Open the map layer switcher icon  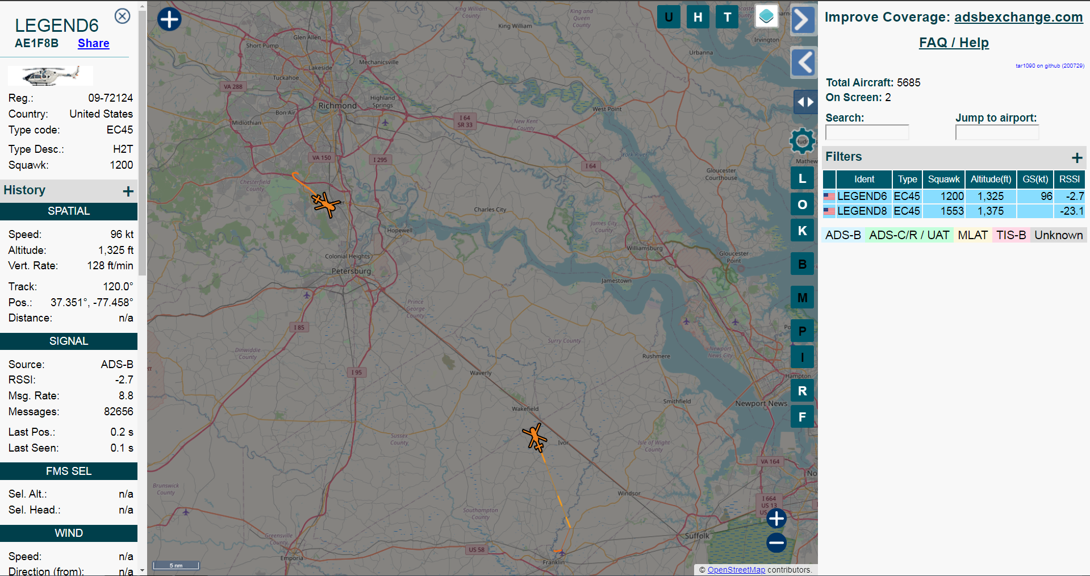pos(766,16)
